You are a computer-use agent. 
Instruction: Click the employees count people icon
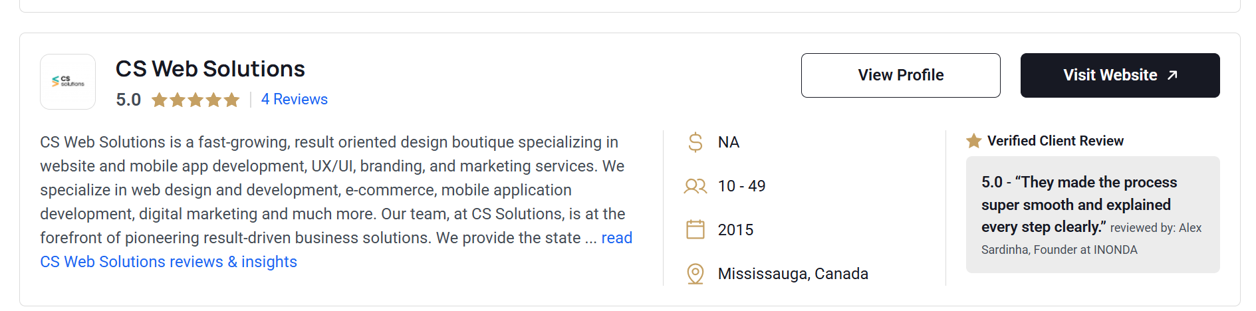(695, 186)
